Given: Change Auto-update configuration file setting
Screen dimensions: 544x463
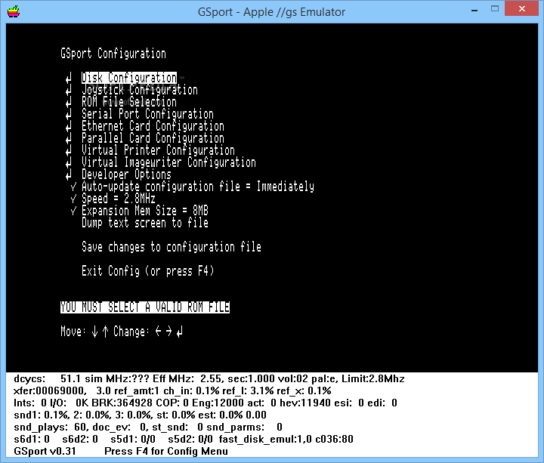Looking at the screenshot, I should [x=198, y=187].
